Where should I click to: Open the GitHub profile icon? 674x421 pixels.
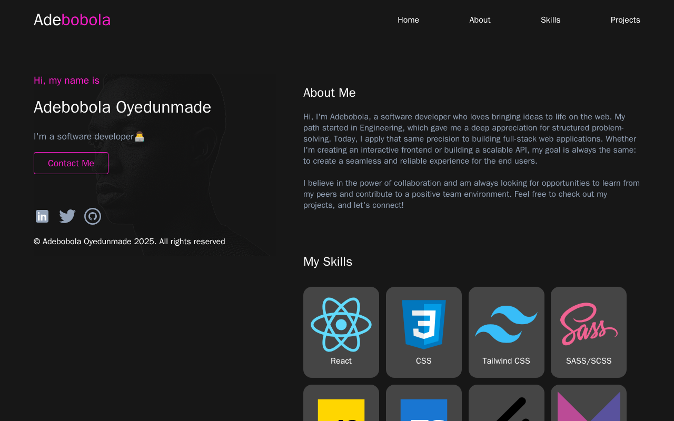tap(93, 216)
